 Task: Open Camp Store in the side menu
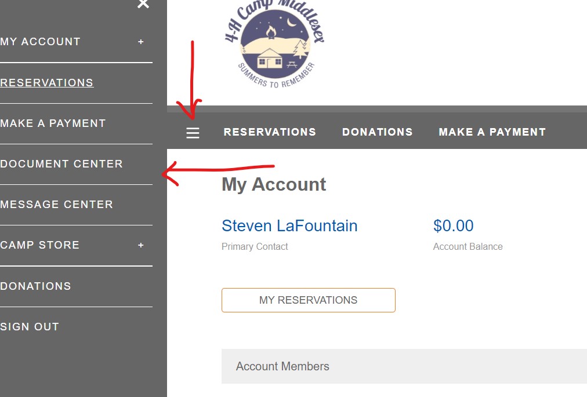(39, 245)
